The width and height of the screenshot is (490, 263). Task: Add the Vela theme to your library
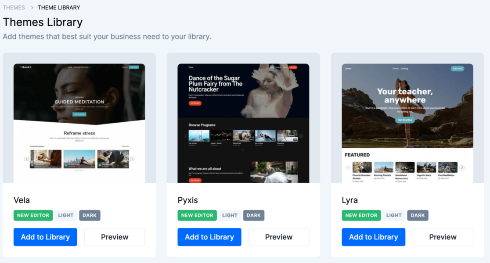(x=45, y=237)
